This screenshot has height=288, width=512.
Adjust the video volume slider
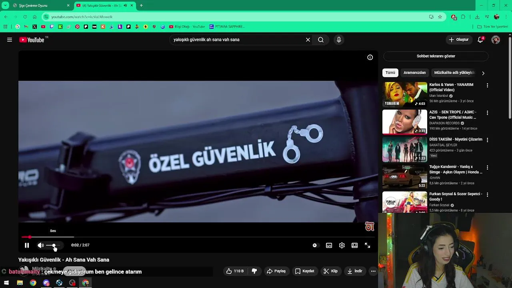[x=54, y=245]
